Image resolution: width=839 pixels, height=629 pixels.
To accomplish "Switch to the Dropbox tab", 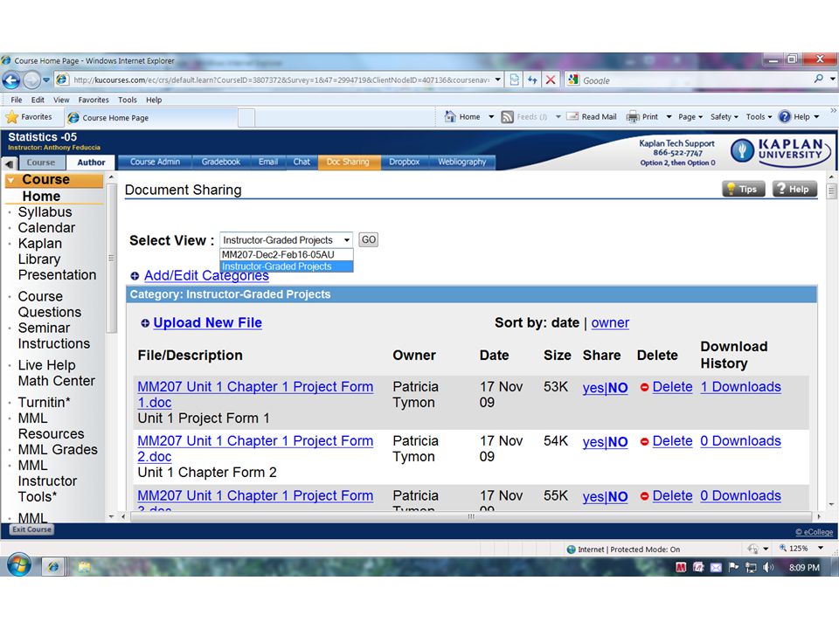I will pos(404,162).
